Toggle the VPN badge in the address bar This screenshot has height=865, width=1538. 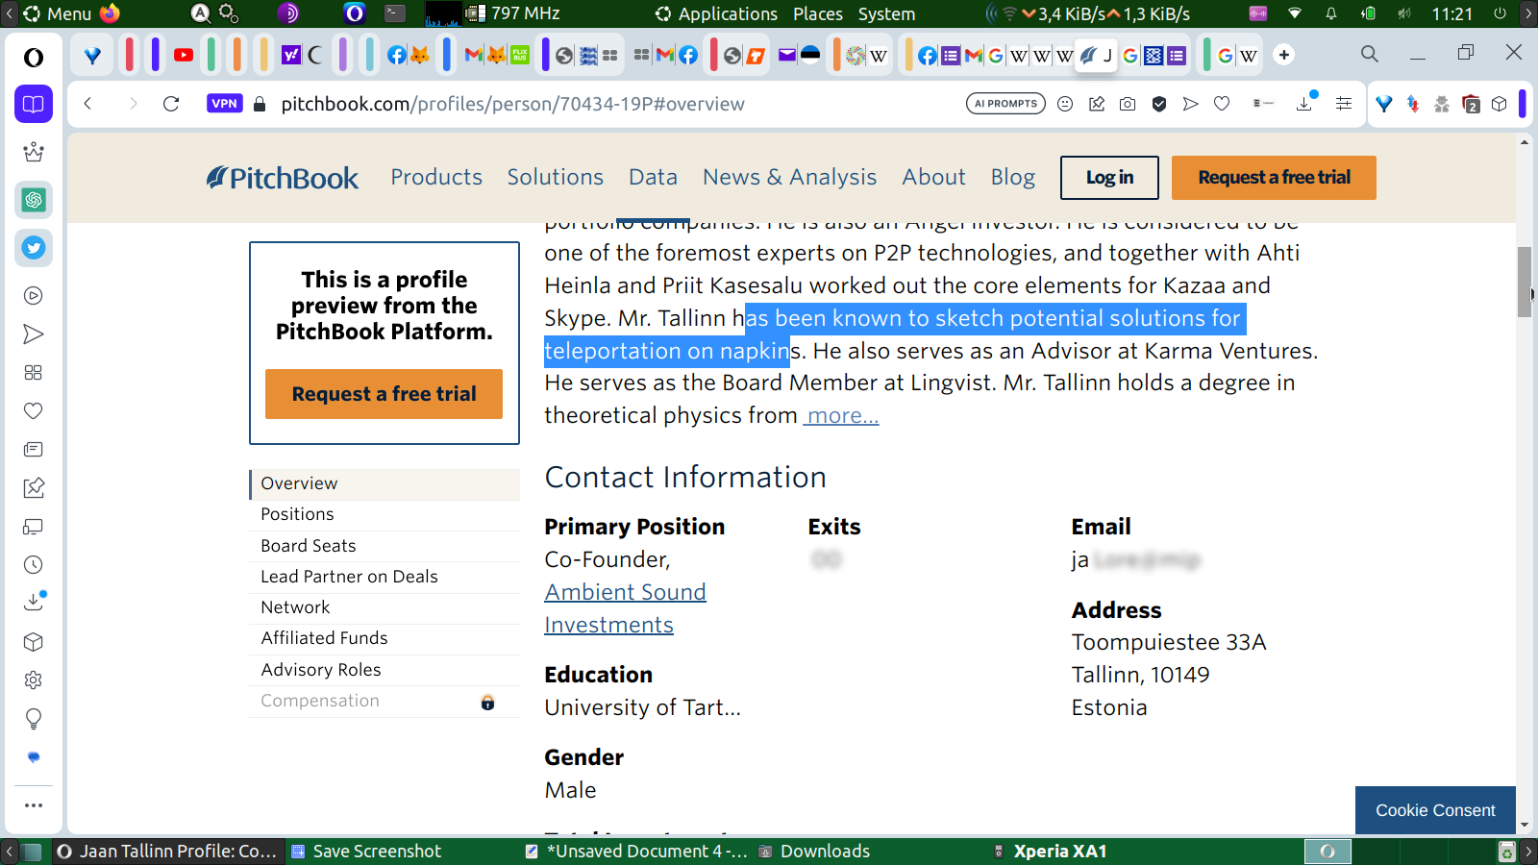click(x=224, y=104)
